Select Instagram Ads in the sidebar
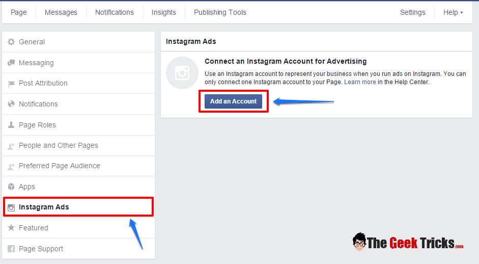Image resolution: width=479 pixels, height=264 pixels. click(78, 207)
